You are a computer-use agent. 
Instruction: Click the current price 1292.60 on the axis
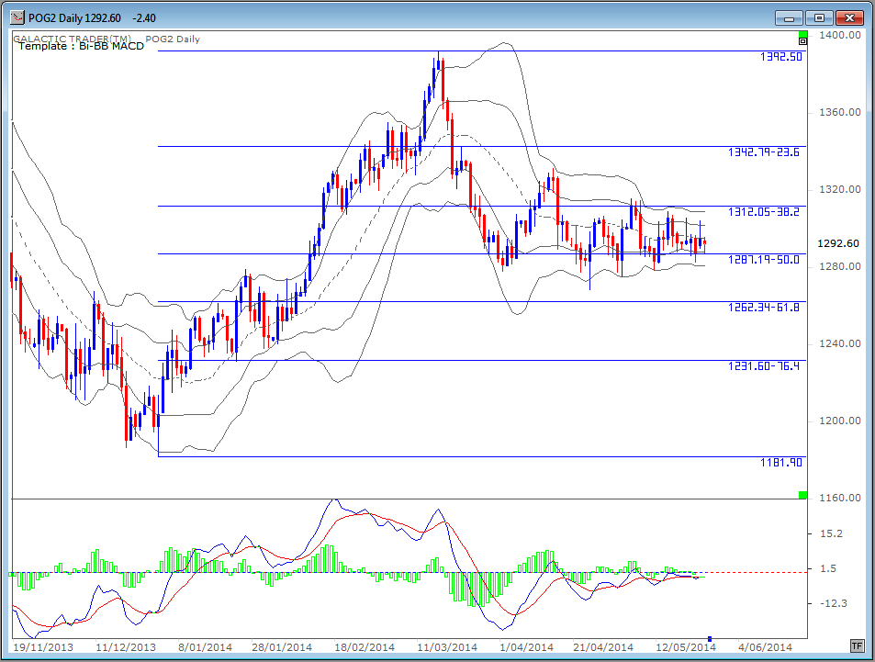pos(838,243)
